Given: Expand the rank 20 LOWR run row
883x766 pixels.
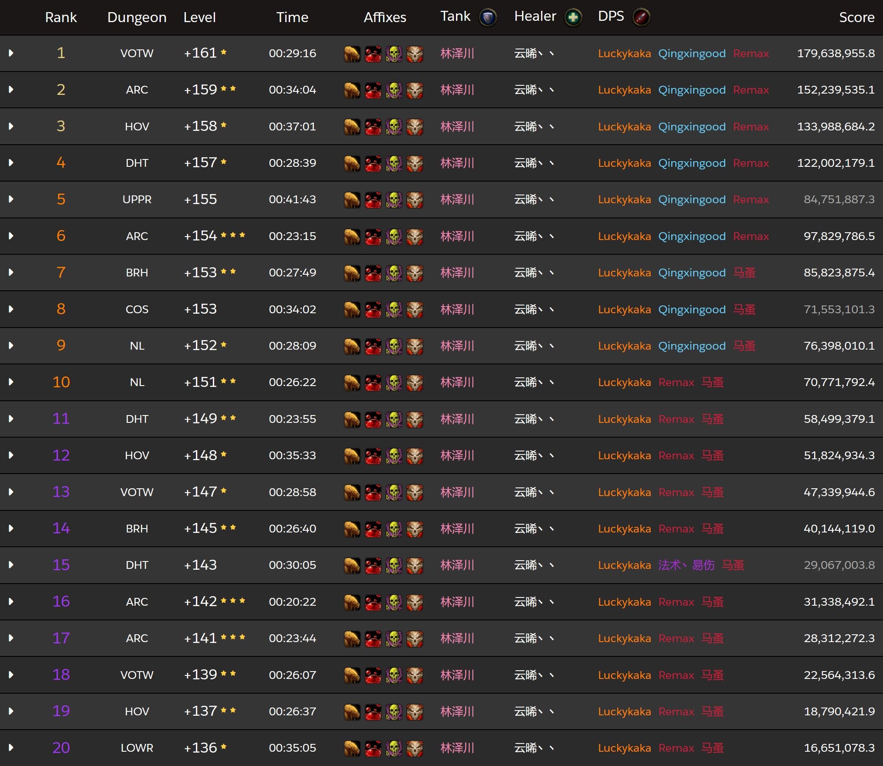Looking at the screenshot, I should tap(11, 748).
